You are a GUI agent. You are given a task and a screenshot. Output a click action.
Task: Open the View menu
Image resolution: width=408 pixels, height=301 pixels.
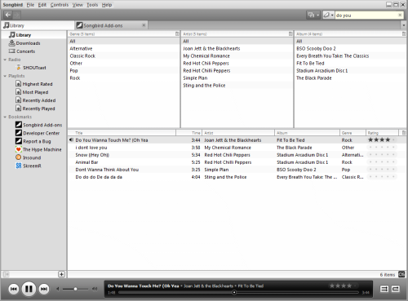point(78,5)
